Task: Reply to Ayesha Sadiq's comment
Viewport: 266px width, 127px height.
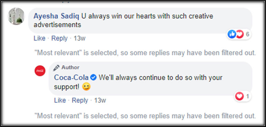Action: [59, 38]
